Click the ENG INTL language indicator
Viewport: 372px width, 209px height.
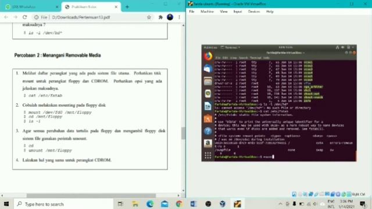[x=331, y=204]
